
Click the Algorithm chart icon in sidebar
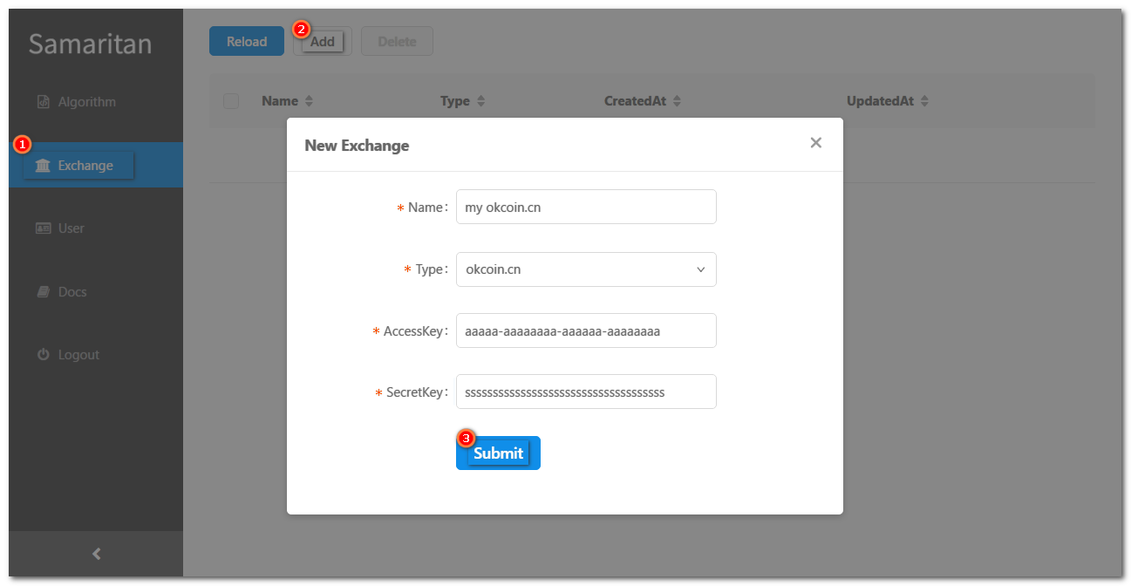[x=44, y=102]
